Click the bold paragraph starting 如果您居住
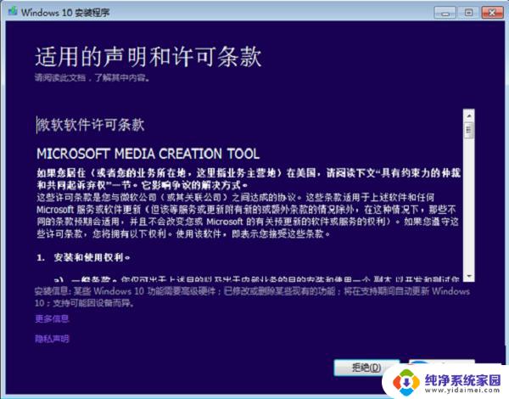Screen dimensions: 509x399 [249, 179]
